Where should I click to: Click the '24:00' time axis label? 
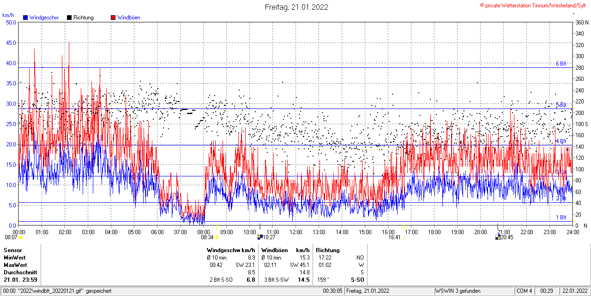point(573,232)
